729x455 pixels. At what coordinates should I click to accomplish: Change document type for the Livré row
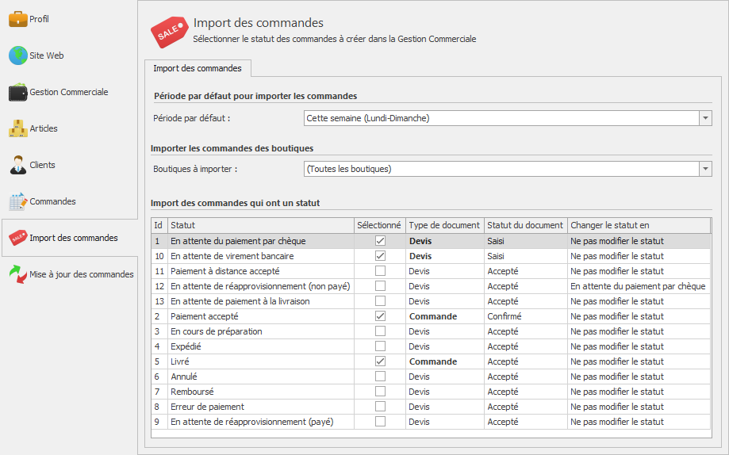(444, 361)
